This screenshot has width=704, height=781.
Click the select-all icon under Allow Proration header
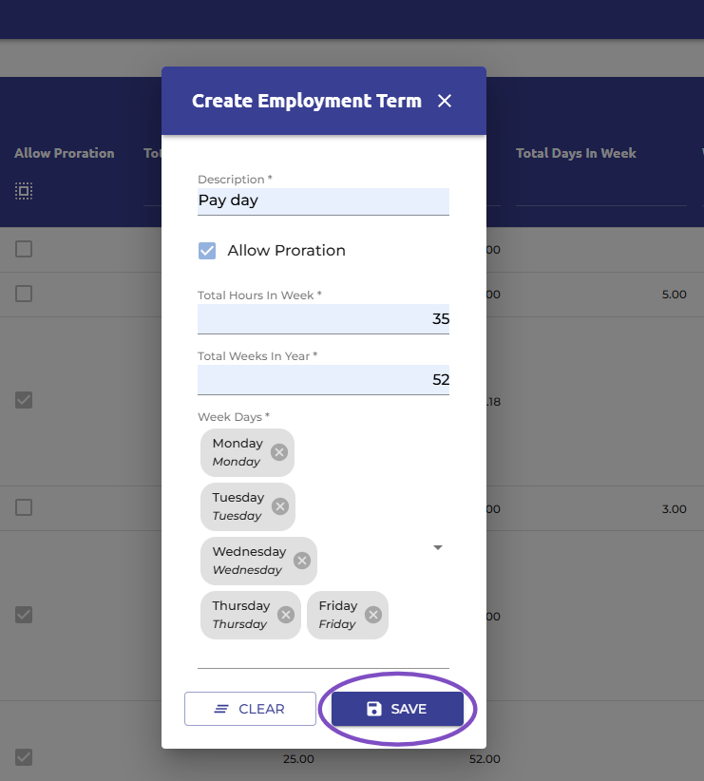[x=24, y=191]
